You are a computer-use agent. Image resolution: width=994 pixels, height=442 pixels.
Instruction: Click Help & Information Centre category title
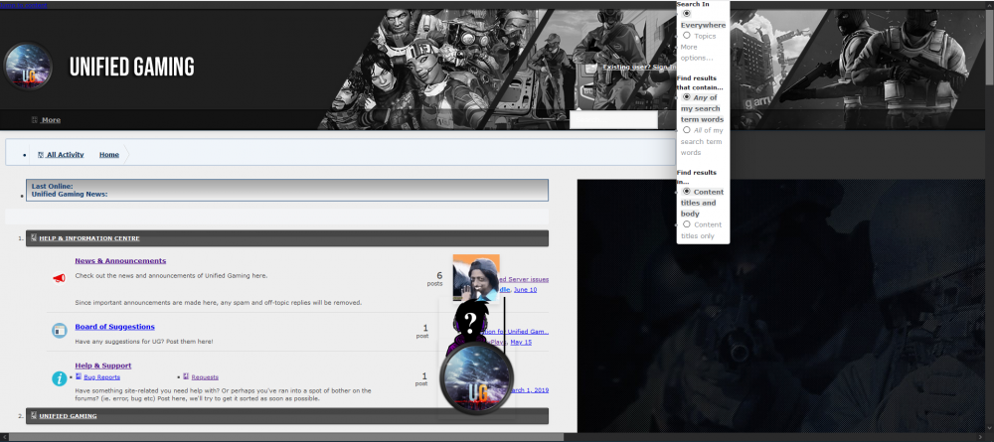(89, 238)
